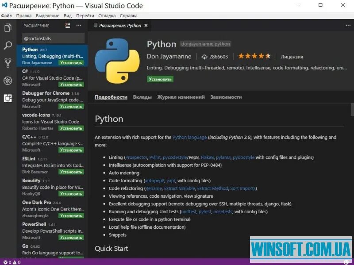Screen dimensions: 354x265
Task: Open the Sort Imports link
Action: pos(242,188)
